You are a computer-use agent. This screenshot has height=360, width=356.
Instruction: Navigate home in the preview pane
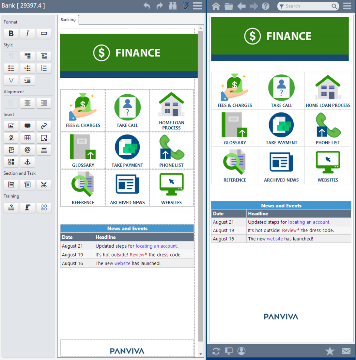tap(216, 6)
